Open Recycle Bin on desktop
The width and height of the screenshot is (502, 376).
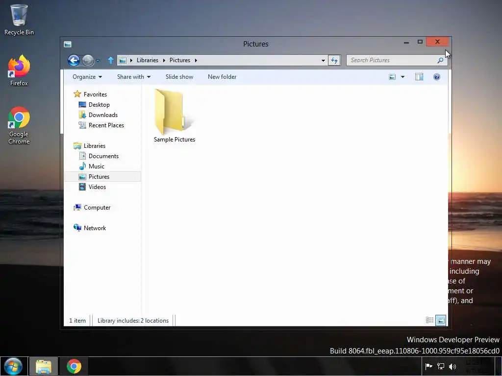(19, 20)
